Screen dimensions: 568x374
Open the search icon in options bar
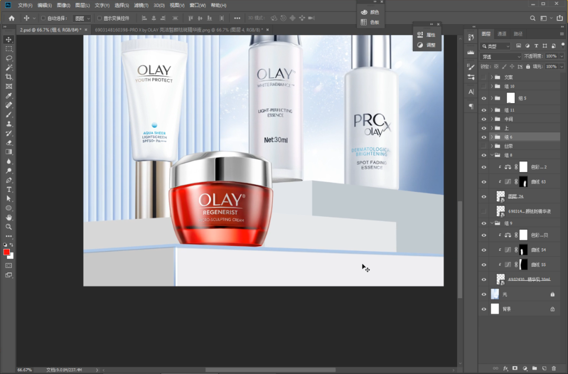click(x=532, y=18)
